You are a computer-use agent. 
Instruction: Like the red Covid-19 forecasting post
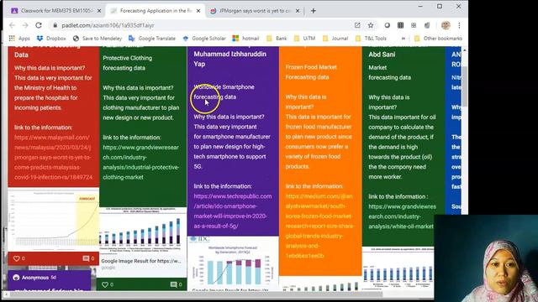17,258
